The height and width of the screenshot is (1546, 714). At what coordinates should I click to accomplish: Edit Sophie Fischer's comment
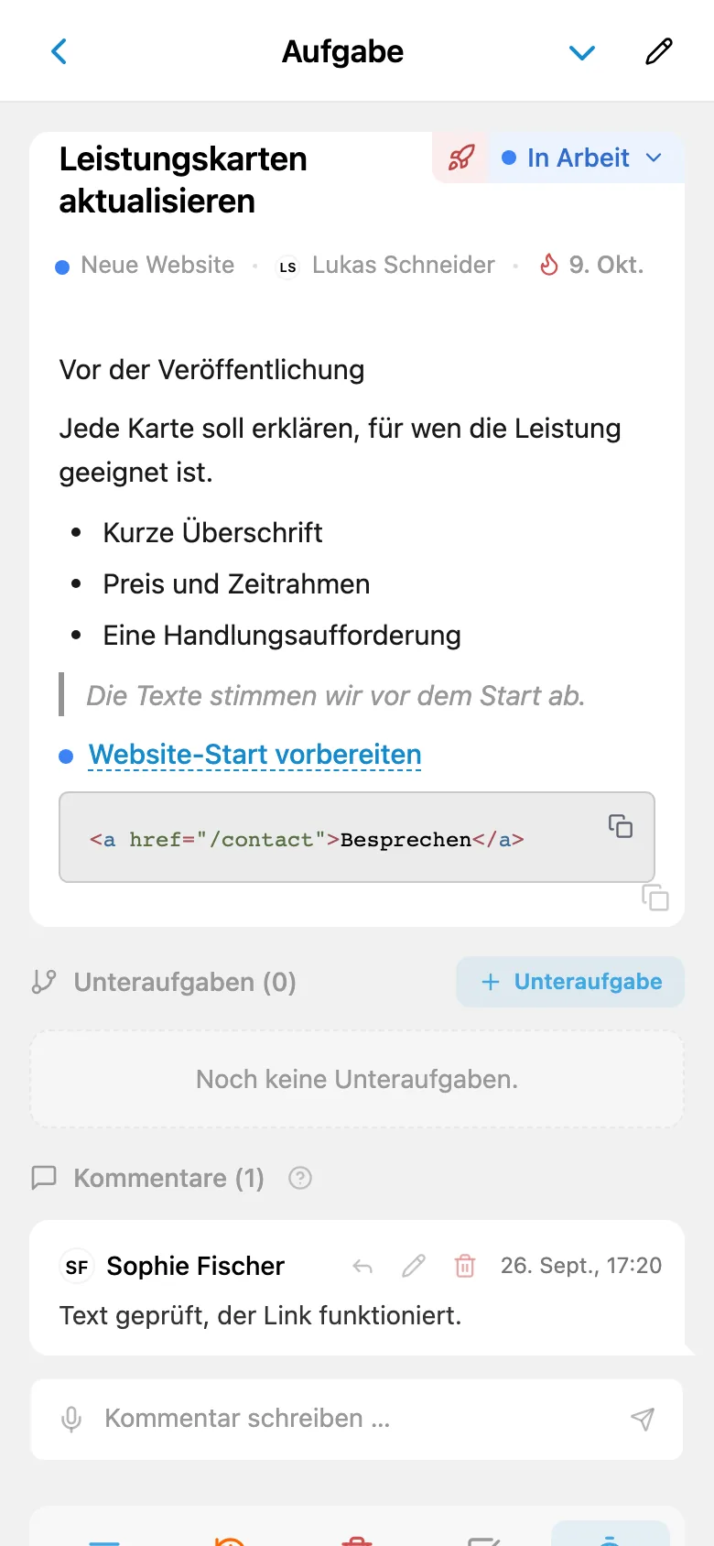(x=414, y=1266)
